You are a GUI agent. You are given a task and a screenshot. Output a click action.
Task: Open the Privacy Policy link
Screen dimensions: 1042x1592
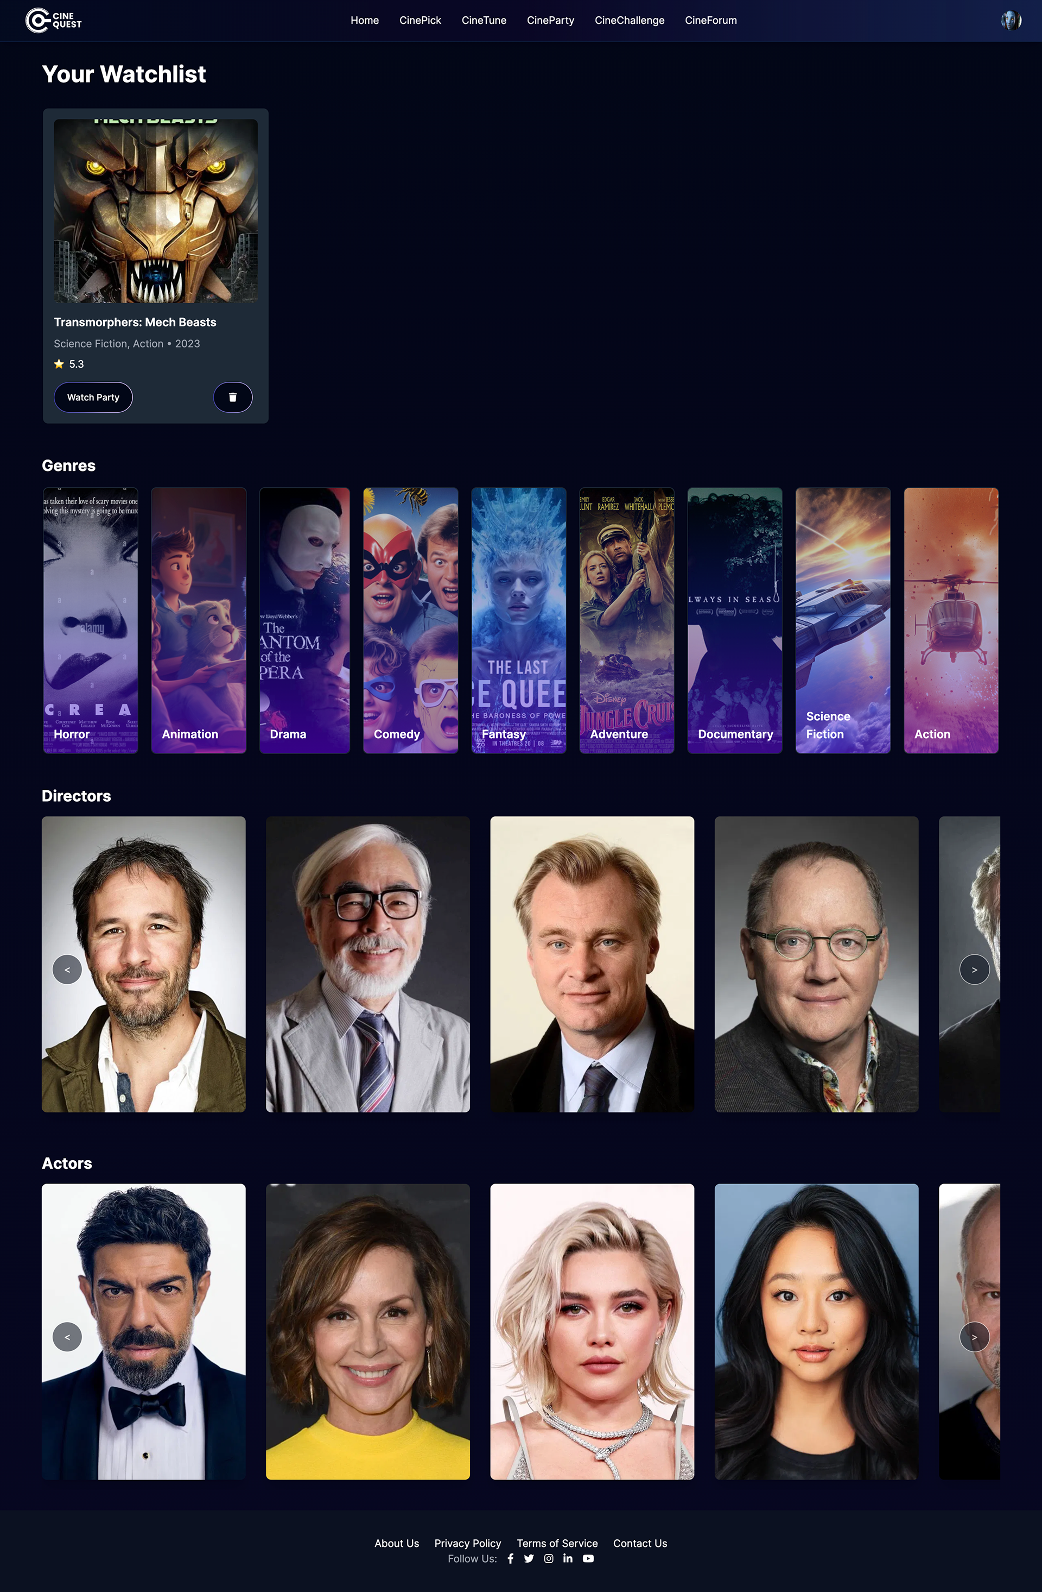point(467,1543)
